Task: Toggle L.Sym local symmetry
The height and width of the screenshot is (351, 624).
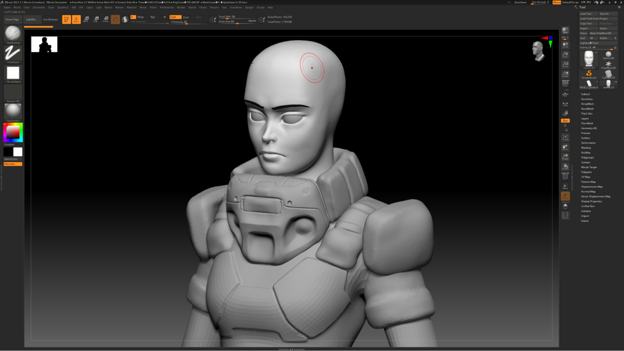Action: pos(565,104)
